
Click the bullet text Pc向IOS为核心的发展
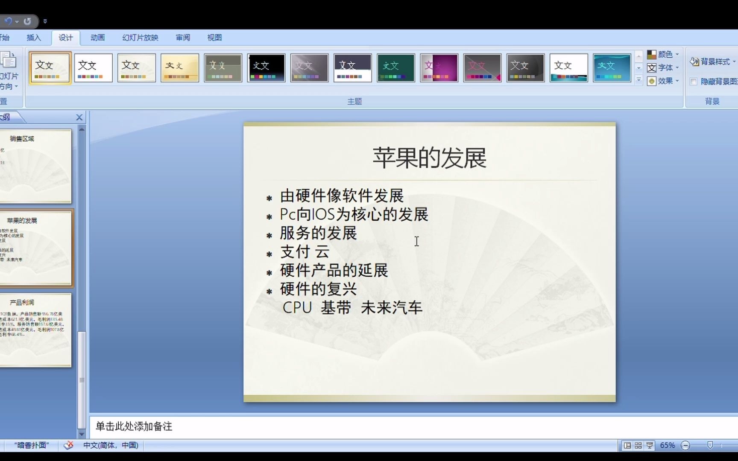tap(354, 214)
